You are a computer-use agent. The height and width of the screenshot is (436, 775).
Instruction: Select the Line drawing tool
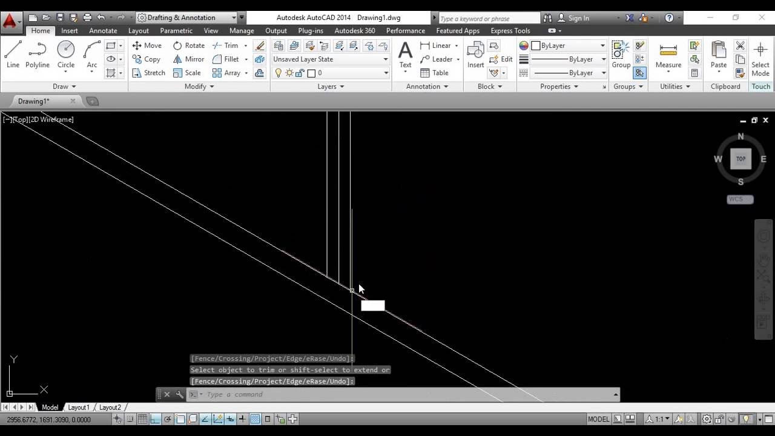13,54
